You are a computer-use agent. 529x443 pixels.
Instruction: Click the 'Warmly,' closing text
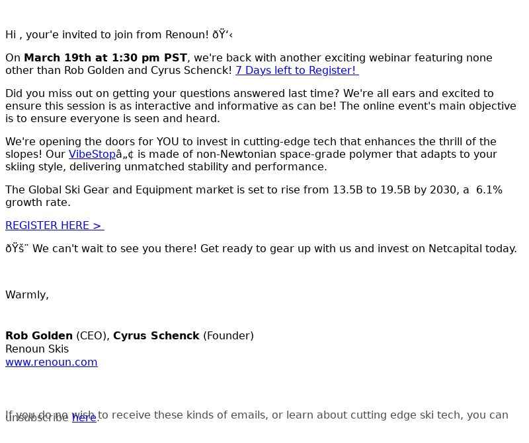click(x=27, y=294)
